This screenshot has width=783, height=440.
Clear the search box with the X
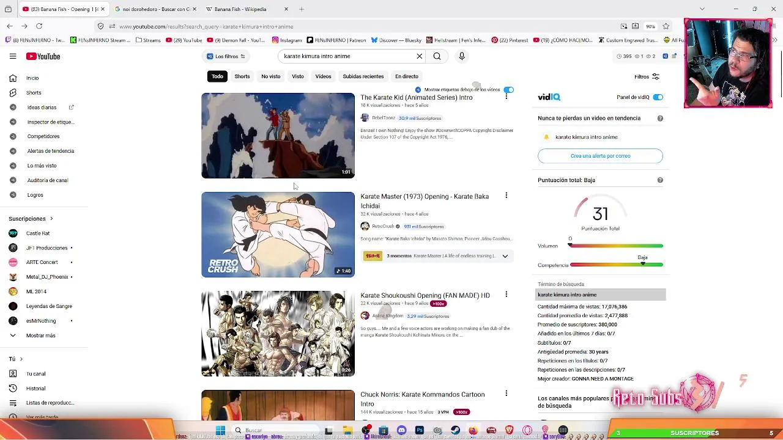(x=419, y=56)
